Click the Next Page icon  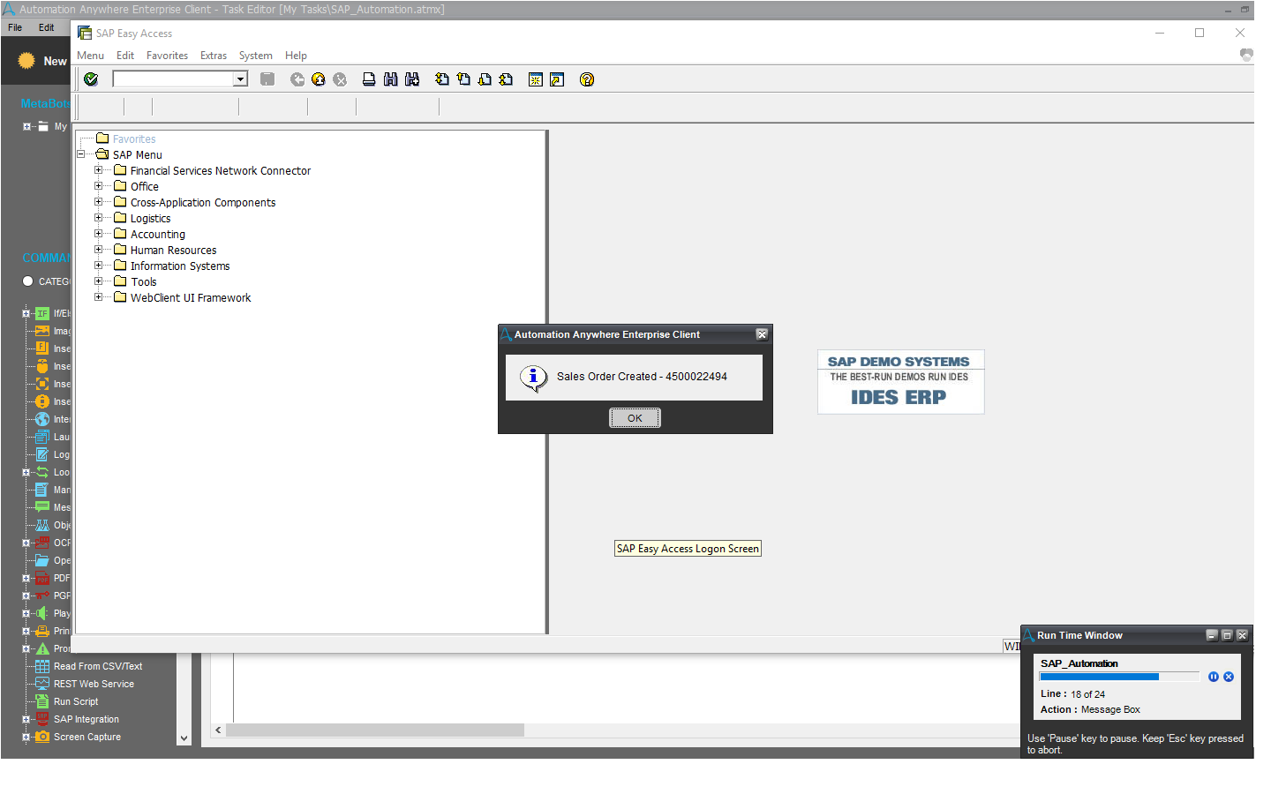point(485,79)
